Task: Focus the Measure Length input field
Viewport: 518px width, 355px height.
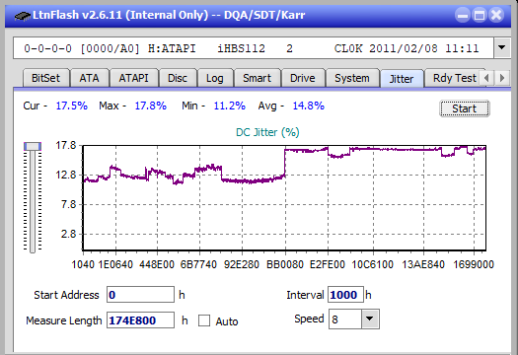Action: pos(140,320)
